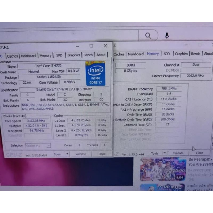Image resolution: width=213 pixels, height=213 pixels.
Task: Click the minimize icon on left CPU-Z window
Action: pyautogui.click(x=77, y=46)
